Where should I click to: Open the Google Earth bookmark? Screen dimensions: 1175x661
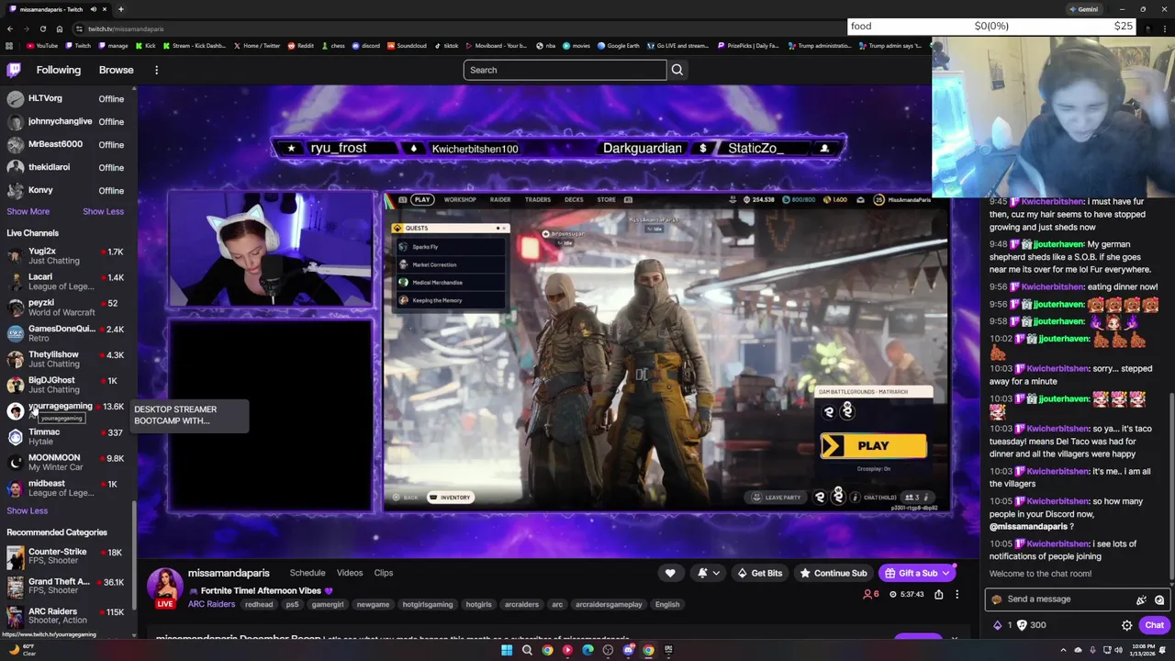(x=618, y=45)
